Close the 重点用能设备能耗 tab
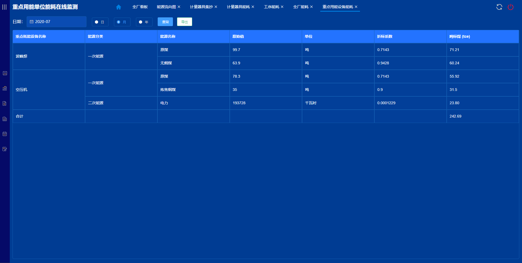The height and width of the screenshot is (263, 522). pyautogui.click(x=356, y=7)
